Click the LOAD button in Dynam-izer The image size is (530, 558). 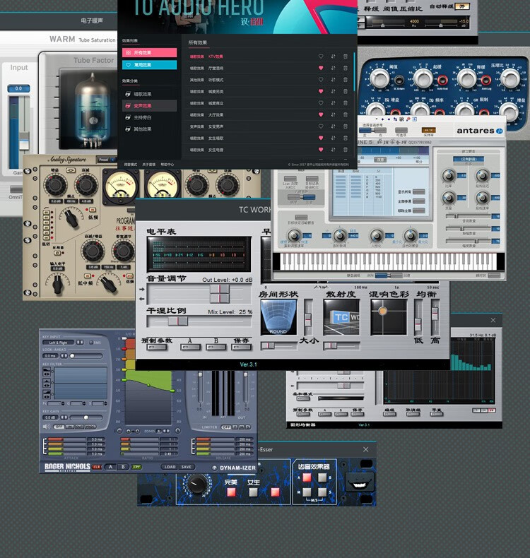point(170,467)
